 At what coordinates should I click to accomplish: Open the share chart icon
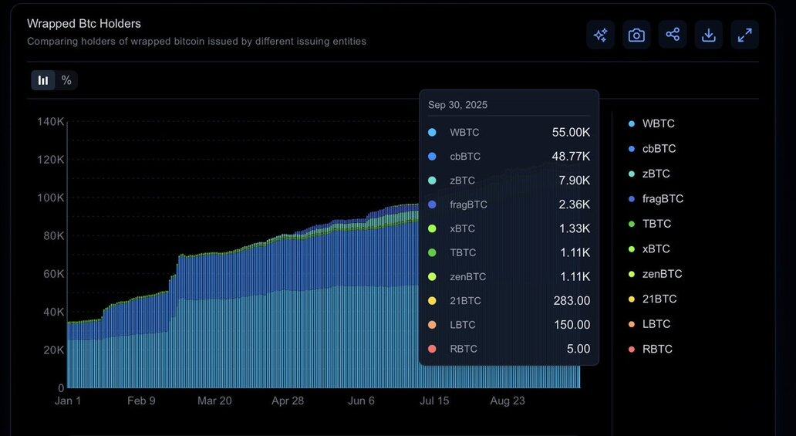(673, 35)
